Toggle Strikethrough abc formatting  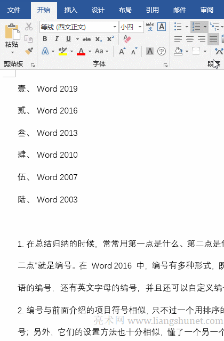87,39
